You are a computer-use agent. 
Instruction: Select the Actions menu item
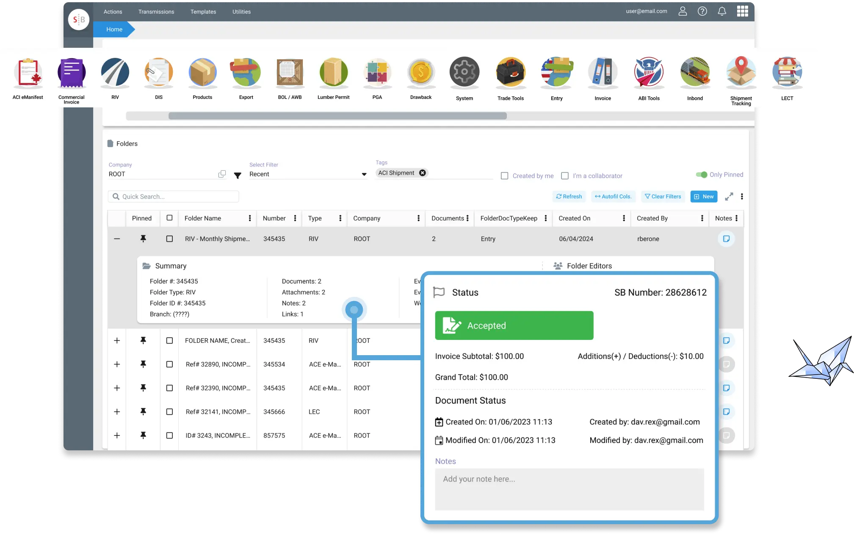point(113,12)
